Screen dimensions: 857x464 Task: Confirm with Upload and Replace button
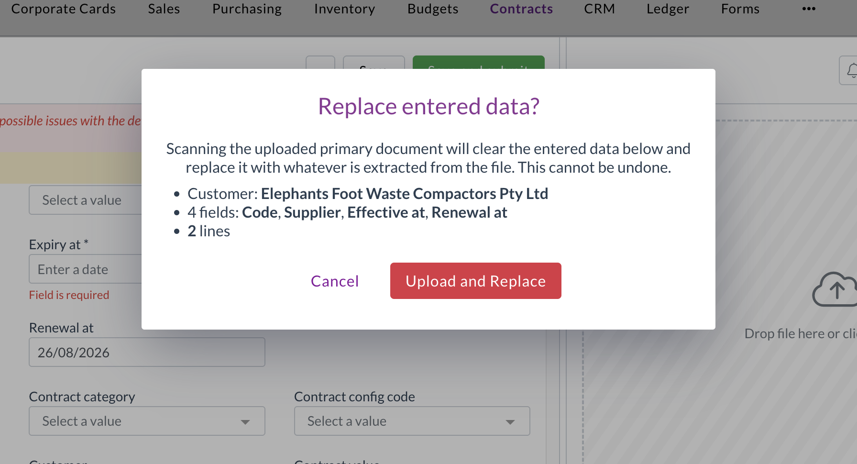pos(475,281)
